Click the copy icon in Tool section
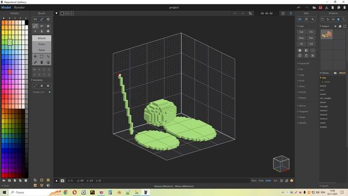348x196 pixels. point(300,56)
